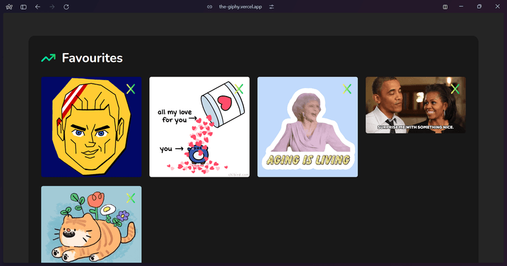Minimize the browser window
The image size is (507, 266).
point(462,7)
